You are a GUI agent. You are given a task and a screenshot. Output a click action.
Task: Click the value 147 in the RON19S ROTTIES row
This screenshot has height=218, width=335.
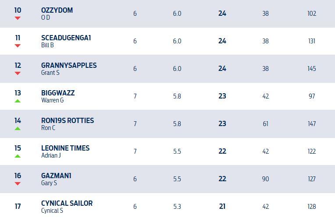point(312,124)
